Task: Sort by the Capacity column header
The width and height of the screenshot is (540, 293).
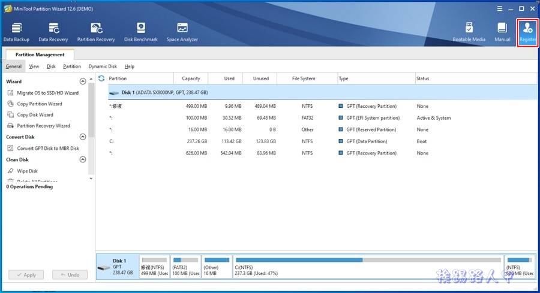Action: coord(191,78)
